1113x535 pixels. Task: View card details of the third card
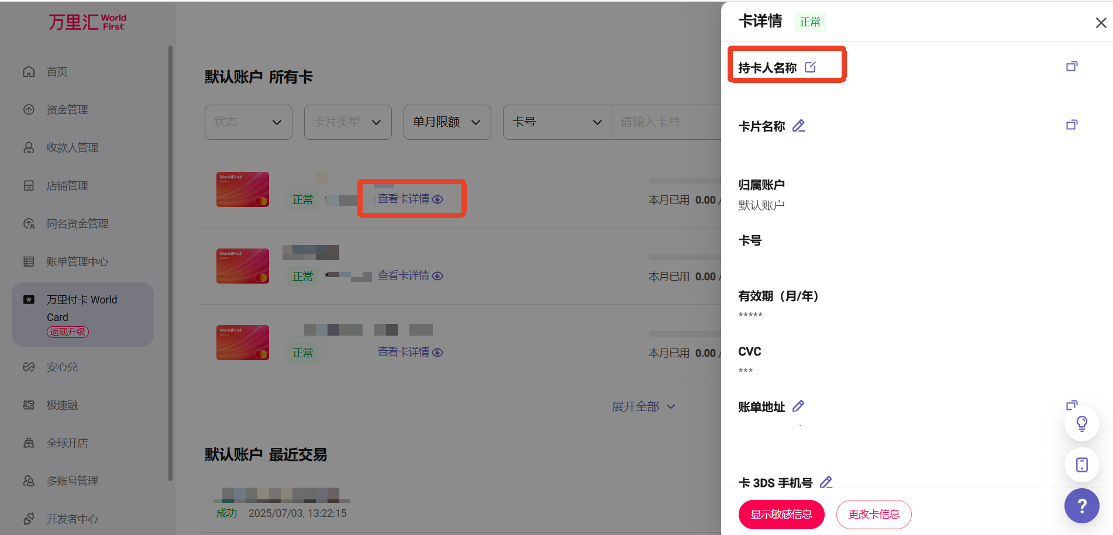point(411,352)
